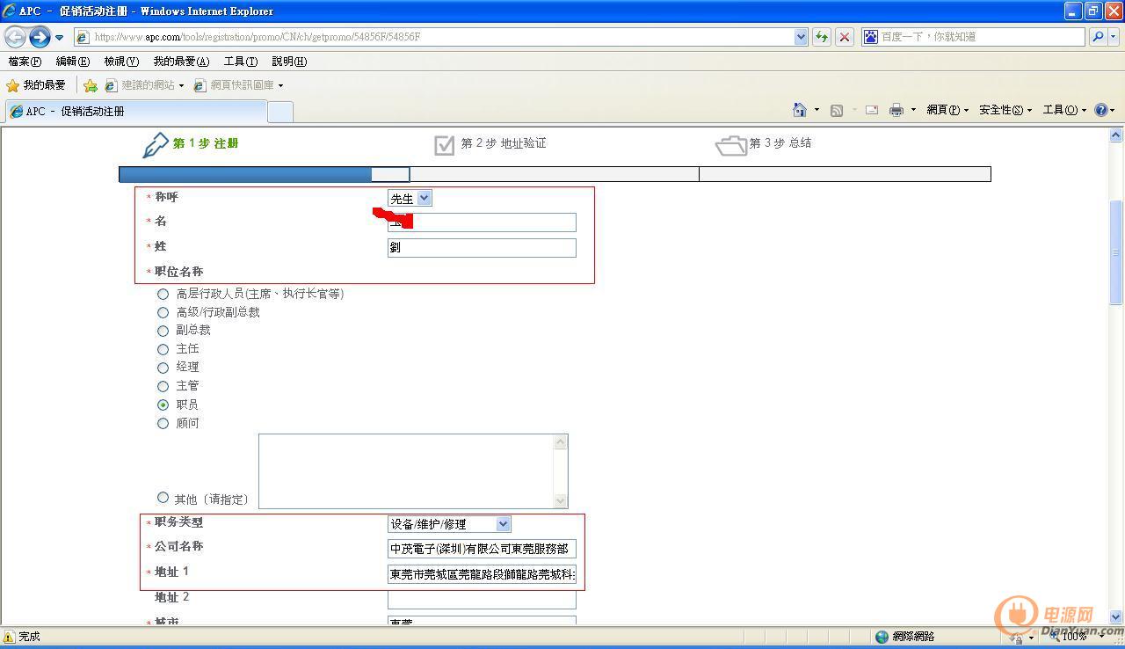
Task: Open the 建議的網站 suggested sites link
Action: tap(144, 85)
